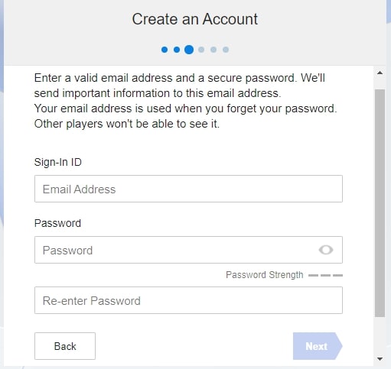Image resolution: width=391 pixels, height=369 pixels.
Task: Click the scrollbar down arrow
Action: (380, 359)
